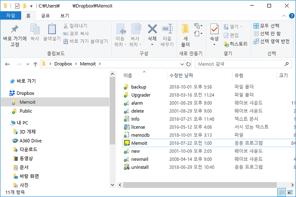Screen dimensions: 296x197
Task: Click Copy path (경로 복사)
Action: click(76, 34)
